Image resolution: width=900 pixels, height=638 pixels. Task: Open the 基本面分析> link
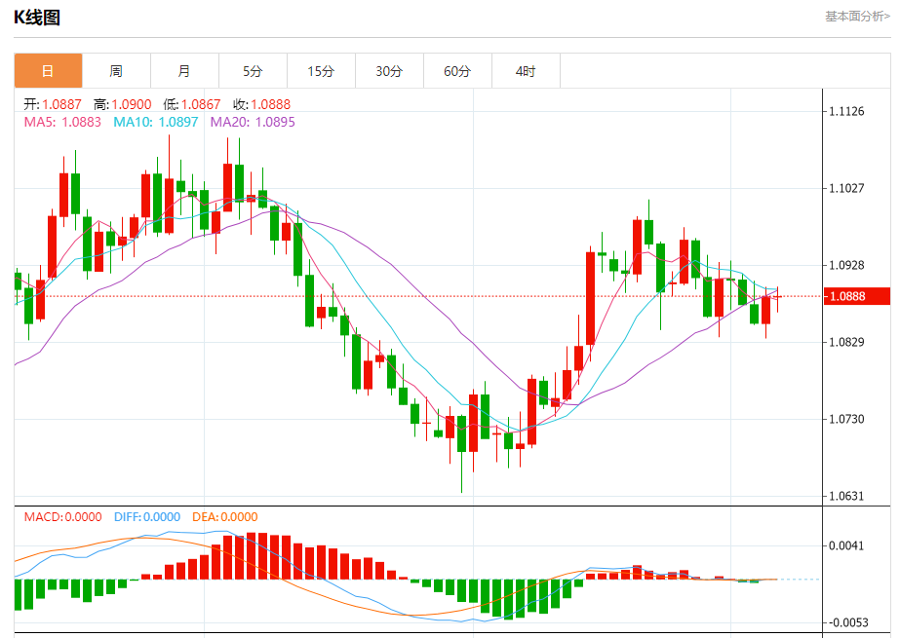857,16
